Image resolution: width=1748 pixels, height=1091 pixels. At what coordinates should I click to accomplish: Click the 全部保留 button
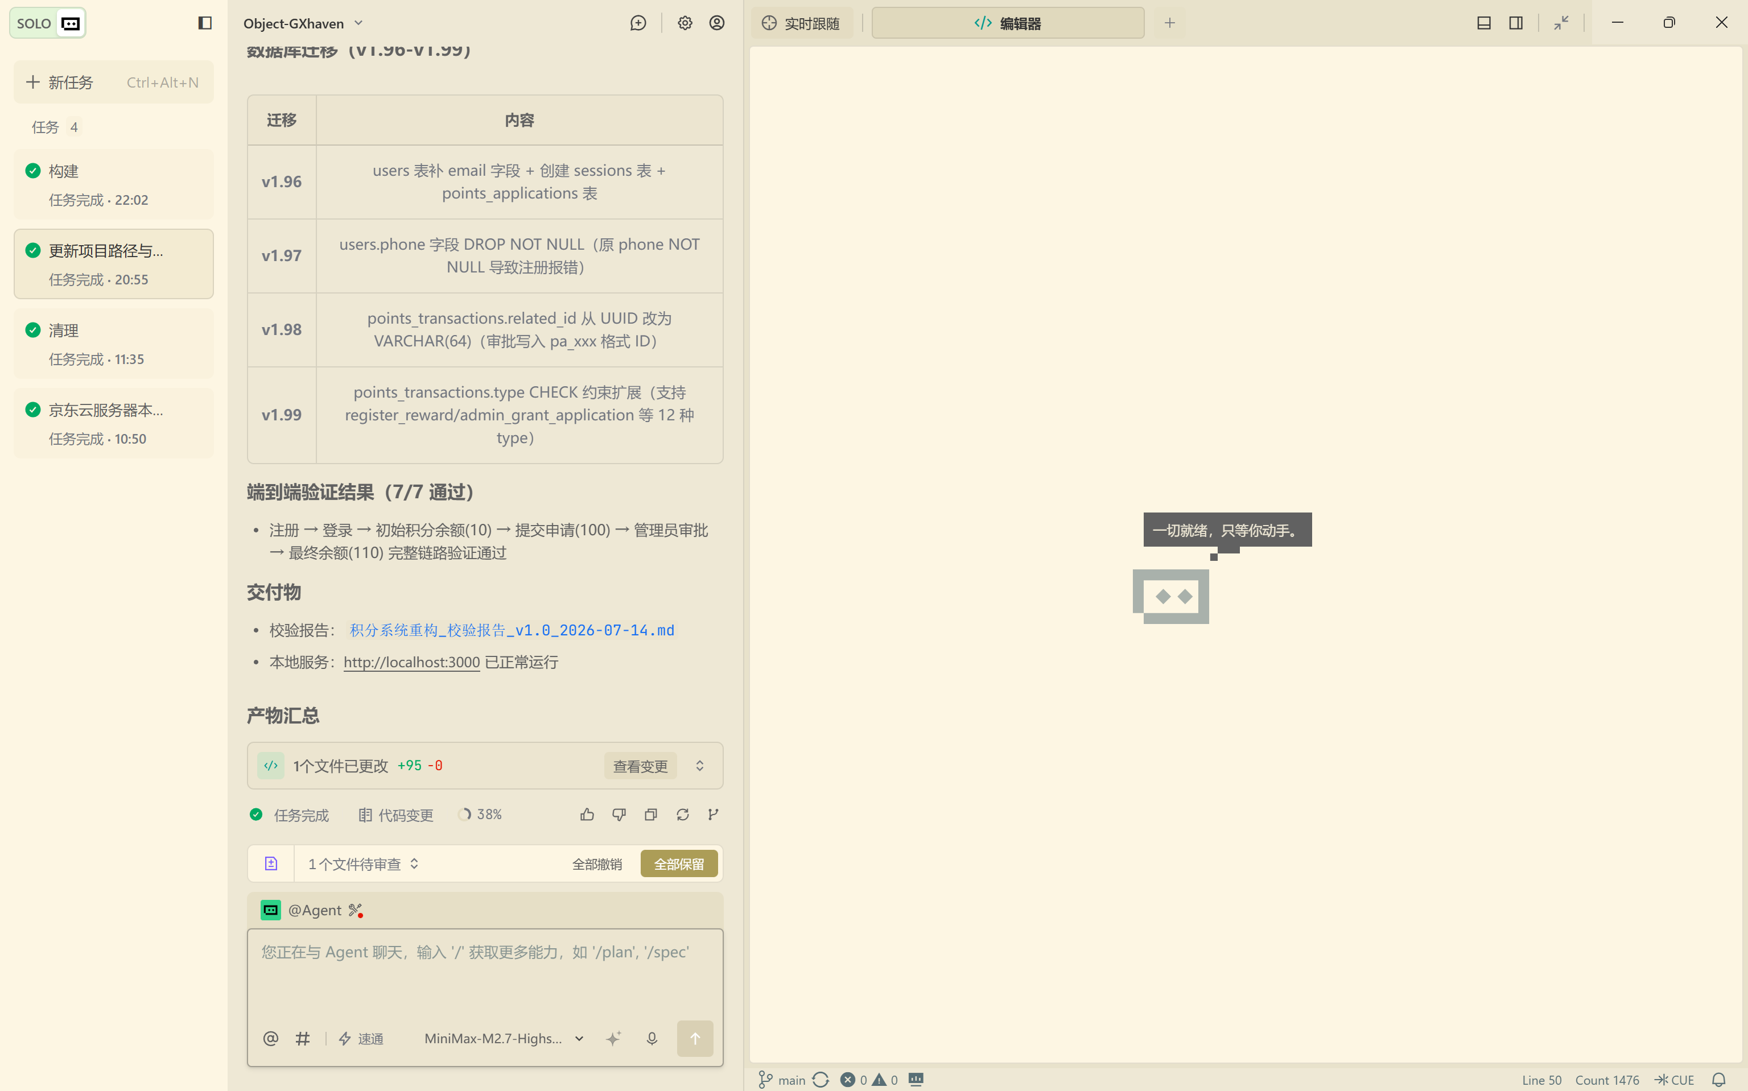tap(678, 863)
